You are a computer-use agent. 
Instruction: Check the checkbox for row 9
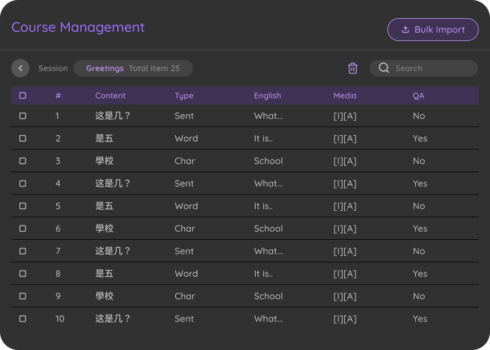[23, 296]
